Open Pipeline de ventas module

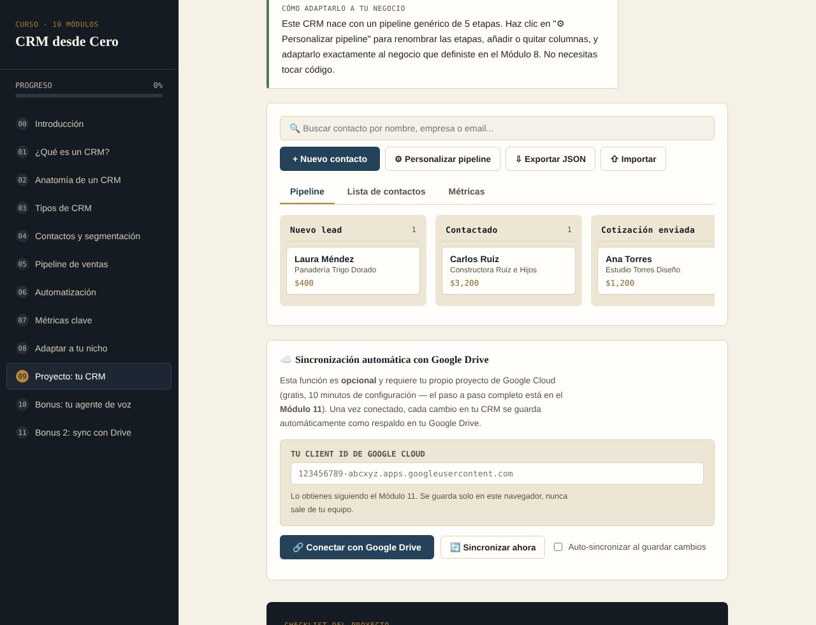click(89, 264)
